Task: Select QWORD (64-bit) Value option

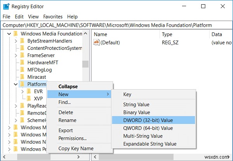Action: click(148, 128)
